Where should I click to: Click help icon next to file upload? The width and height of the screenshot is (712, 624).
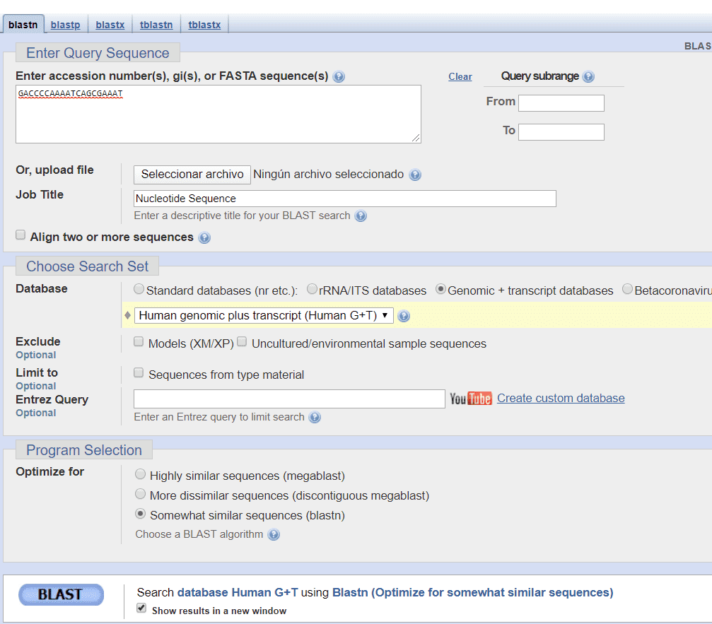click(415, 175)
